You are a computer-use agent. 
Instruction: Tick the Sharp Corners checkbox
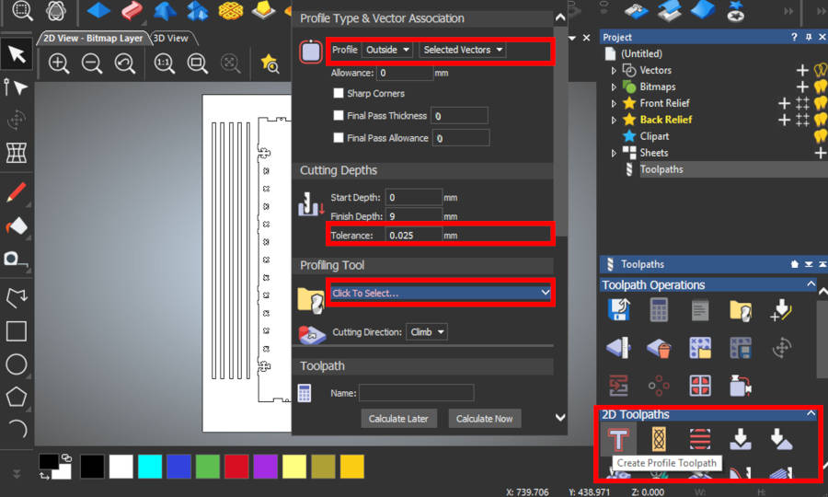tap(339, 94)
